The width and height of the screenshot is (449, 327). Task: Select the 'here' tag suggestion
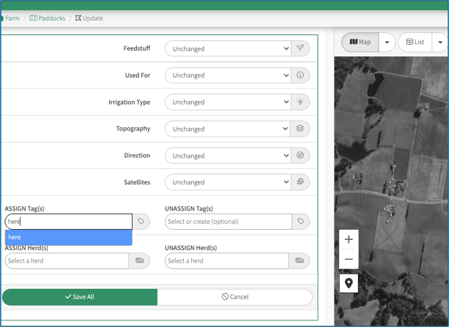pyautogui.click(x=68, y=237)
